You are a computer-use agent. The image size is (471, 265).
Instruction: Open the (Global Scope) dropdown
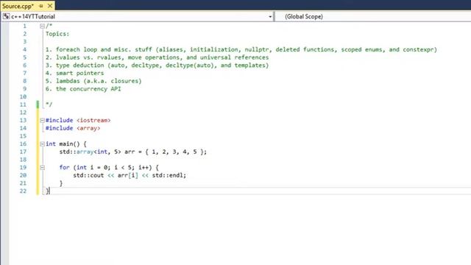(373, 16)
